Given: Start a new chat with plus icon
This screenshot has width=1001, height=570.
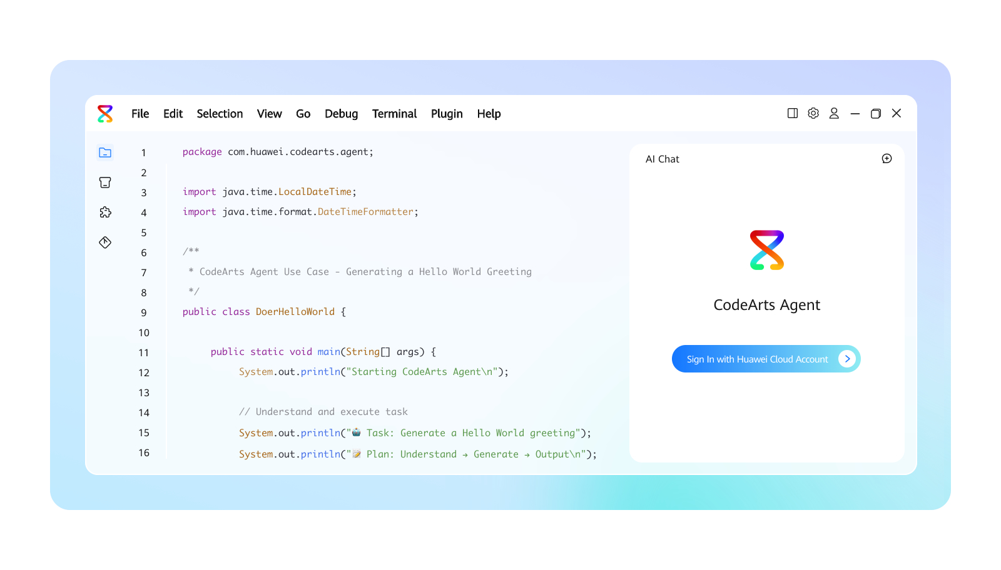Looking at the screenshot, I should [887, 159].
